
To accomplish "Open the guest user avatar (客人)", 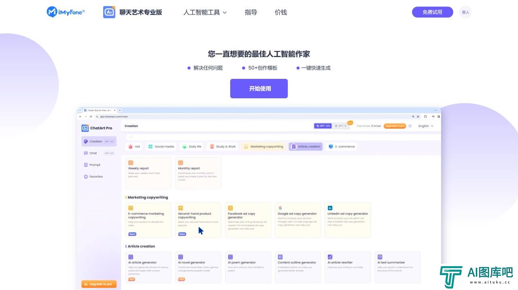I will coord(465,12).
